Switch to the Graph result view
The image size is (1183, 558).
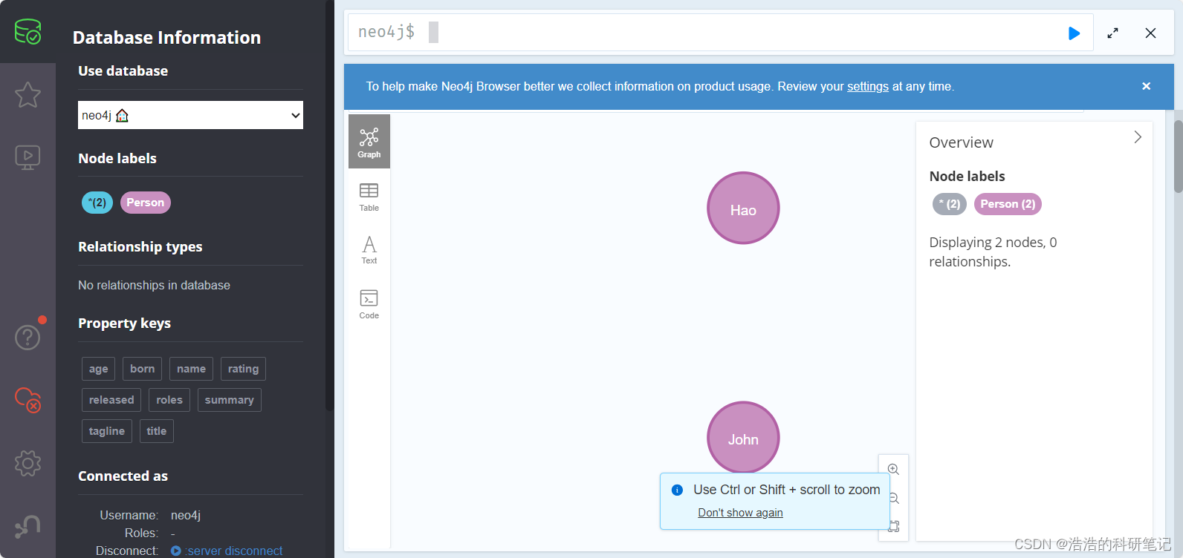point(369,142)
